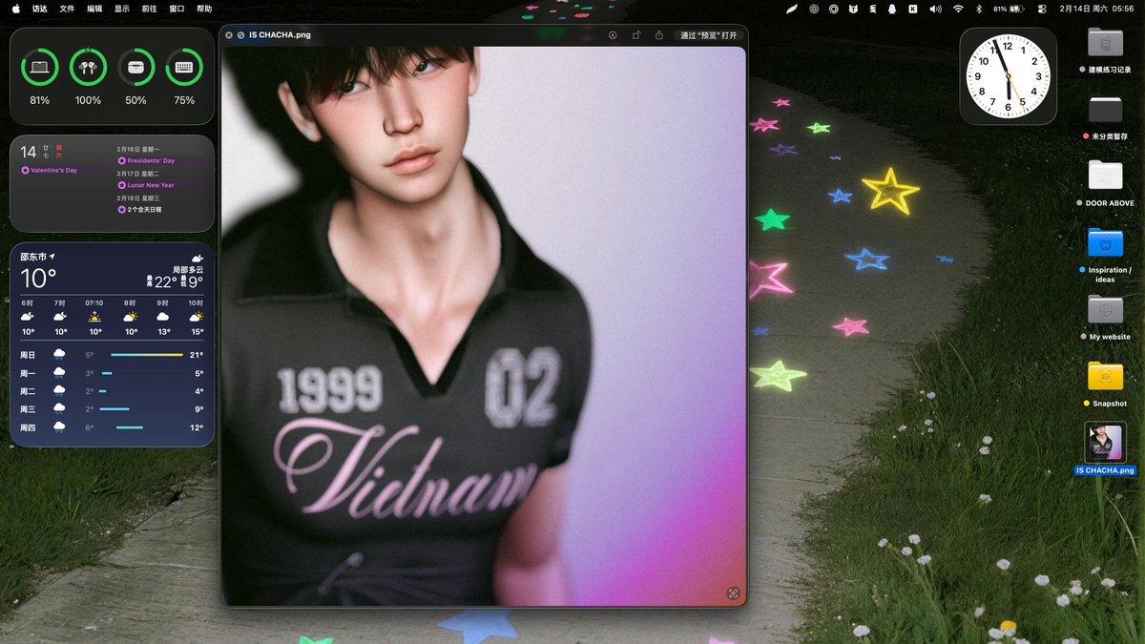Open the 编辑 menu
This screenshot has width=1145, height=644.
(x=94, y=8)
